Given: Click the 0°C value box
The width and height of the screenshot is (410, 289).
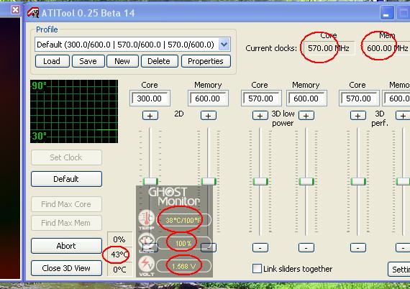Looking at the screenshot, I should pyautogui.click(x=119, y=270).
